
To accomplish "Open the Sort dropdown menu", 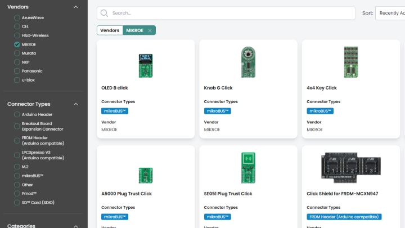I will pyautogui.click(x=390, y=13).
